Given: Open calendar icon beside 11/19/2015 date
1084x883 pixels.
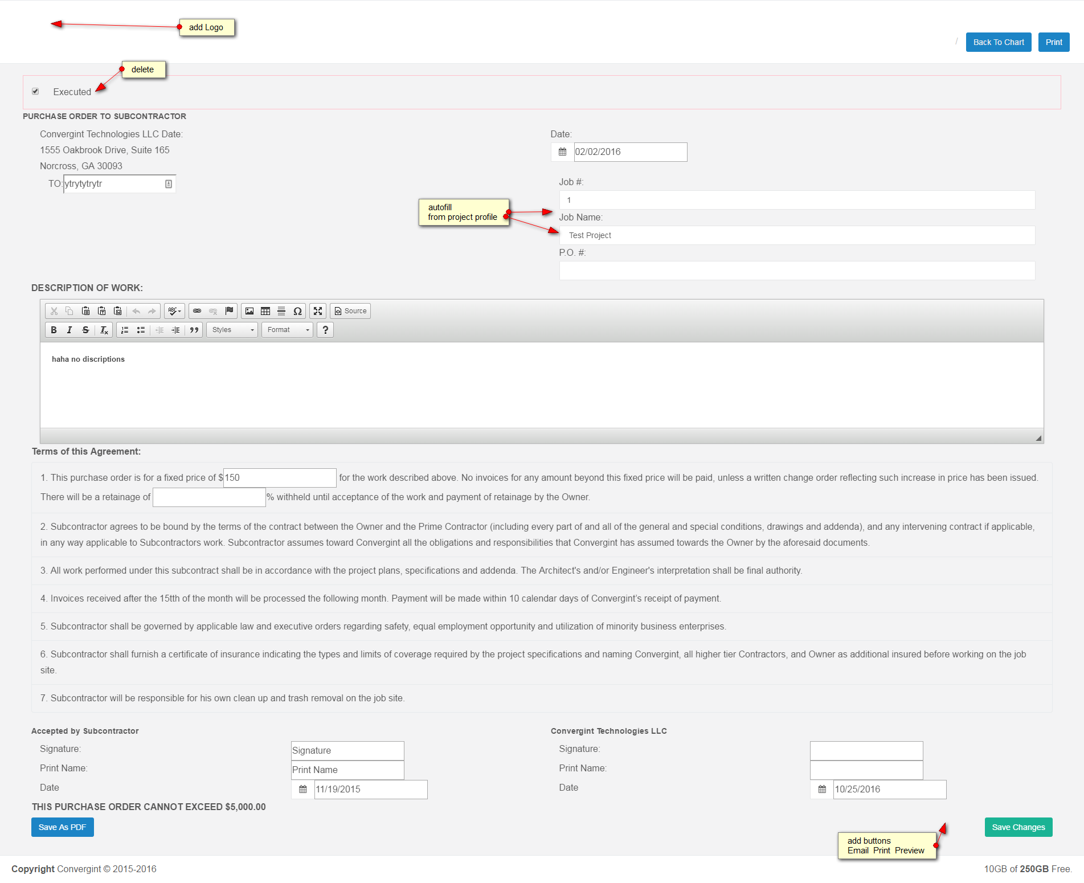Looking at the screenshot, I should coord(303,790).
